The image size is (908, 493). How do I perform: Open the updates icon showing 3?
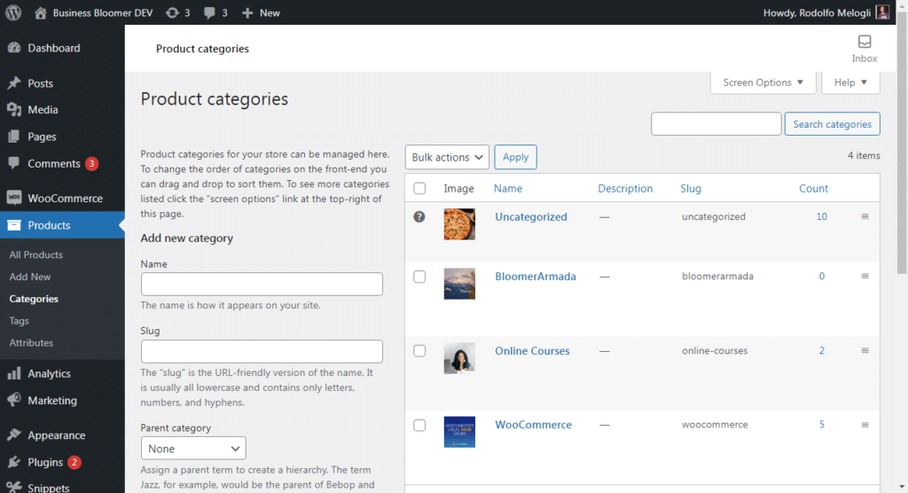(x=172, y=12)
